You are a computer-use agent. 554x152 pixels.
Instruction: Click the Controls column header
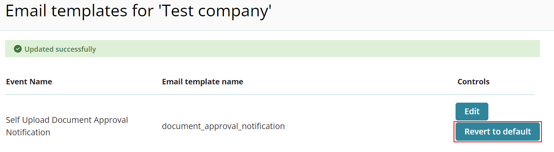[x=474, y=82]
